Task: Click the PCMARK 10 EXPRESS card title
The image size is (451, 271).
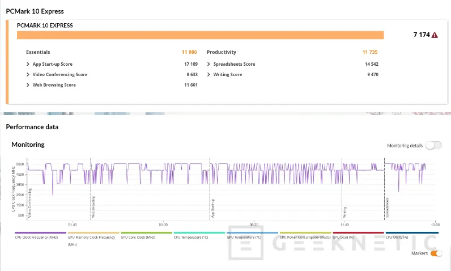Action: (x=45, y=26)
